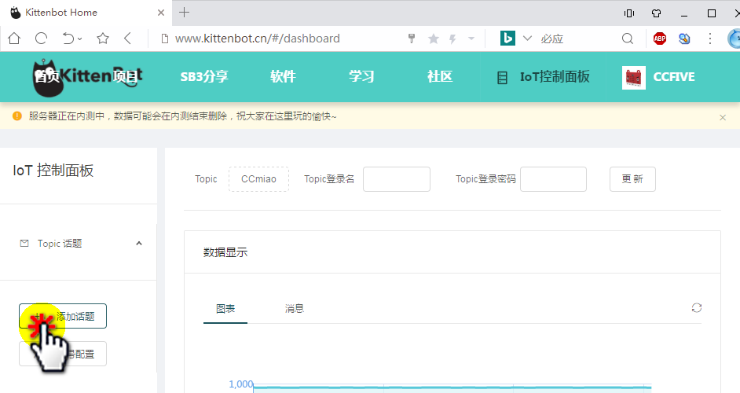740x393 pixels.
Task: Open the SB3分享 menu item
Action: (x=204, y=76)
